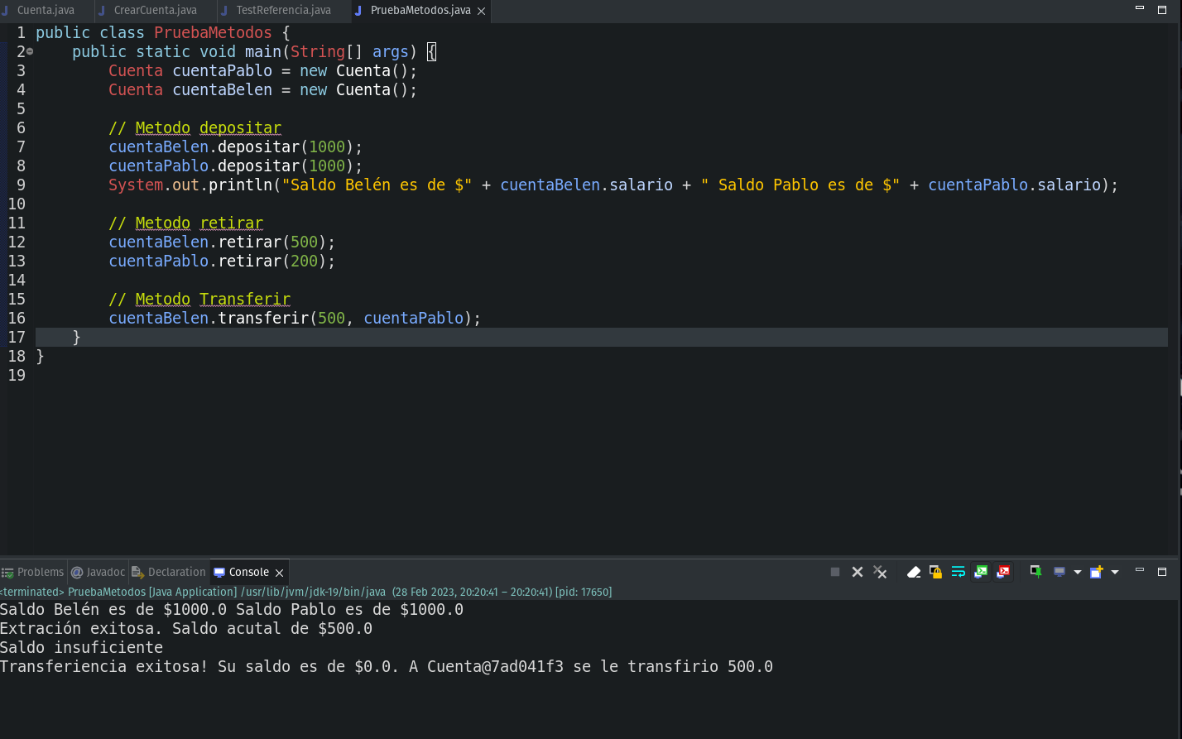The image size is (1182, 739).
Task: Open the Open Console dropdown arrow
Action: (1115, 572)
